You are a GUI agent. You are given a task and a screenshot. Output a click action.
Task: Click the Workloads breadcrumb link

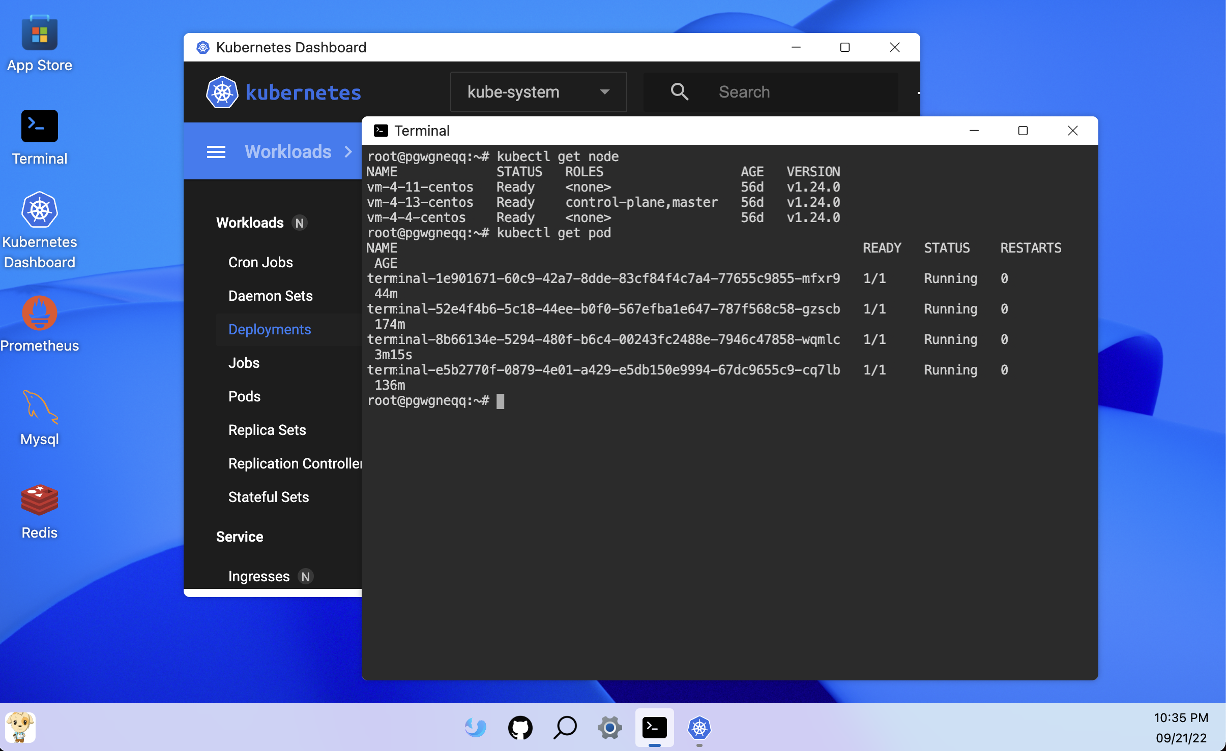point(288,151)
